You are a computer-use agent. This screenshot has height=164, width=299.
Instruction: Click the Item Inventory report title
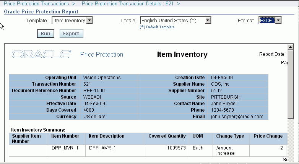coord(182,55)
